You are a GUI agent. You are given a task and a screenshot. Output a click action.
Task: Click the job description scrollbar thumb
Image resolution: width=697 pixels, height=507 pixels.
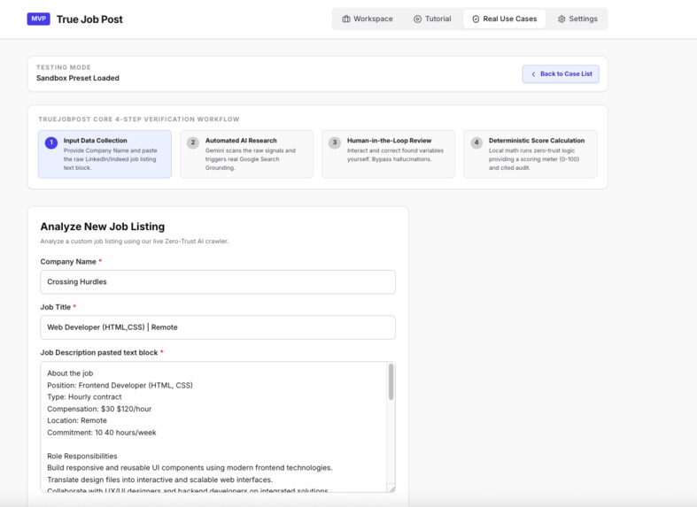tap(391, 382)
